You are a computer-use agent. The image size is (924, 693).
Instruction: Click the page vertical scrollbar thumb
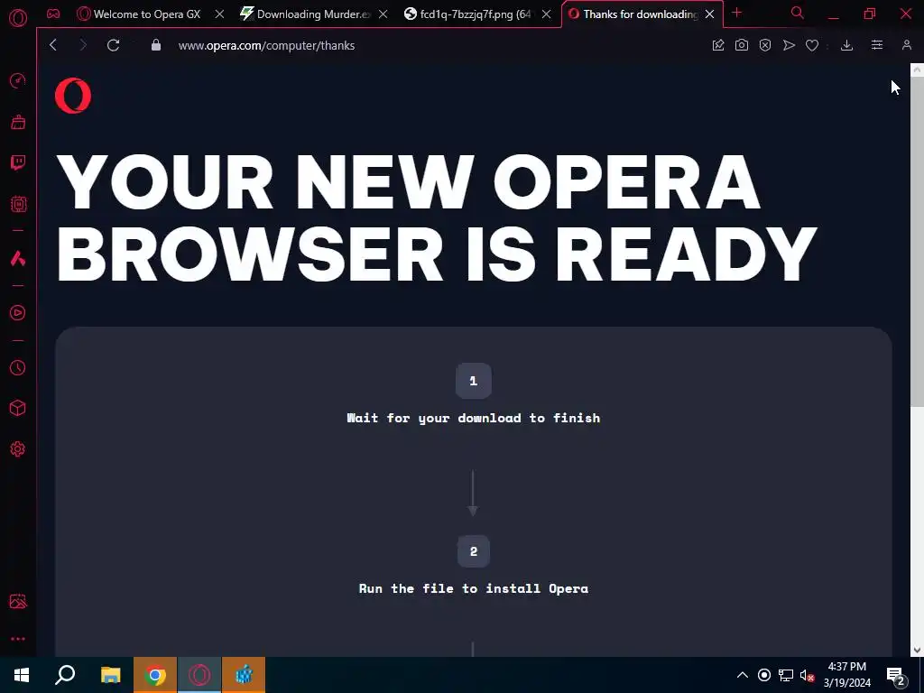(x=917, y=240)
